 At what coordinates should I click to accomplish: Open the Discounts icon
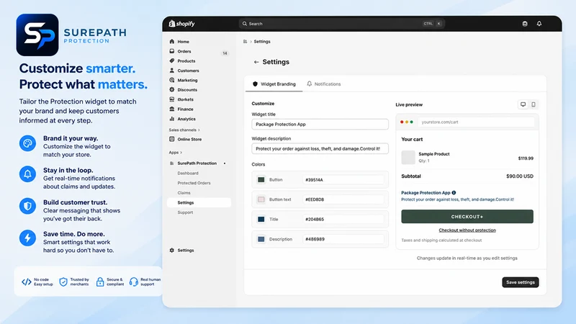click(172, 89)
